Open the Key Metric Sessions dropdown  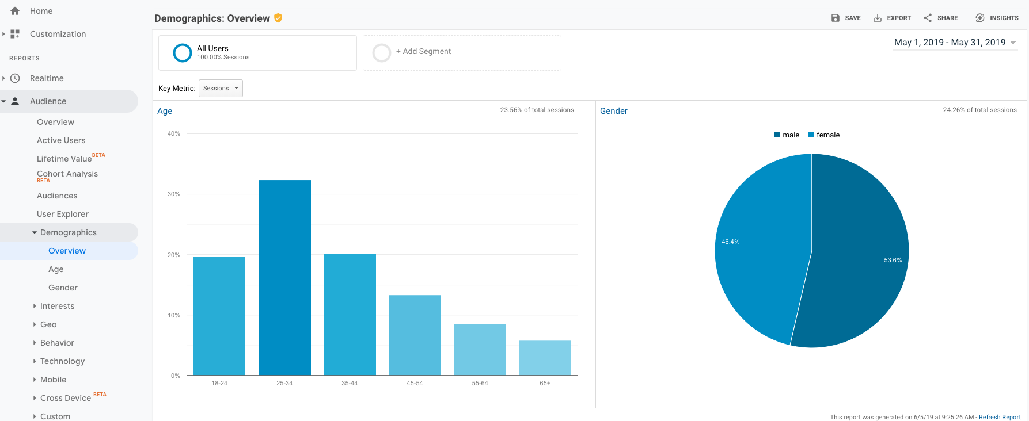[221, 88]
